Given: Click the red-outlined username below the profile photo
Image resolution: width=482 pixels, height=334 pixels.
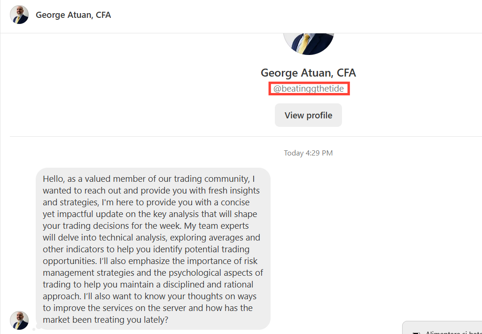Looking at the screenshot, I should [x=309, y=88].
